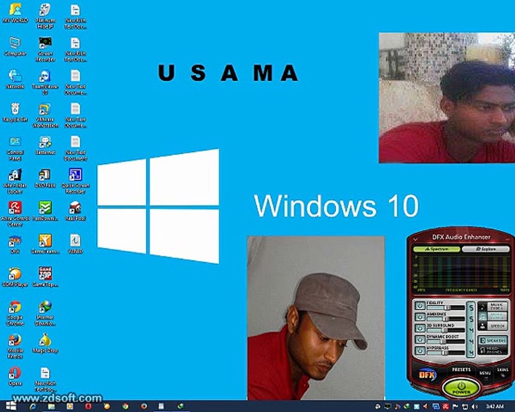Screen dimensions: 515x412
Task: Select Music Type II mode in DFX
Action: click(x=493, y=316)
